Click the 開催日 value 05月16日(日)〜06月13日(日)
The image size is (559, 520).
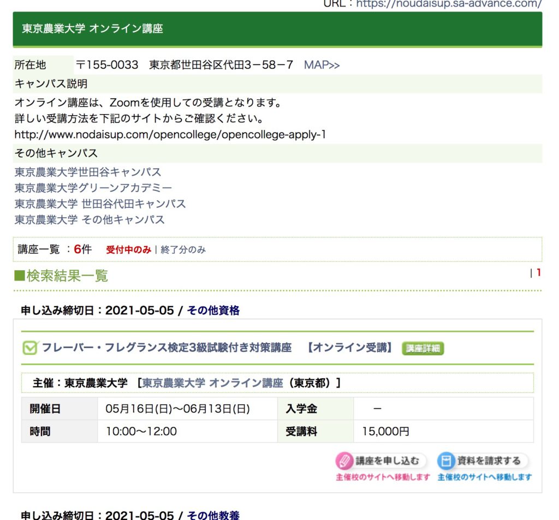click(x=177, y=409)
